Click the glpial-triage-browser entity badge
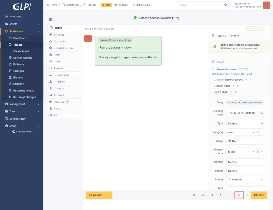This screenshot has height=210, width=273. (252, 102)
